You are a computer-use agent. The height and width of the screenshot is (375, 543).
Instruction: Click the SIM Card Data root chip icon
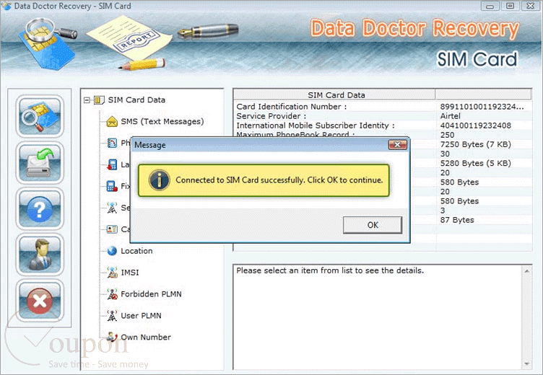pyautogui.click(x=99, y=100)
